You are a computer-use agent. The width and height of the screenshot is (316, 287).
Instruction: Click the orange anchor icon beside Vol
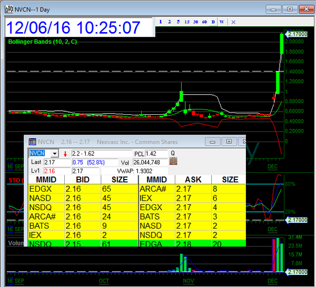173,162
